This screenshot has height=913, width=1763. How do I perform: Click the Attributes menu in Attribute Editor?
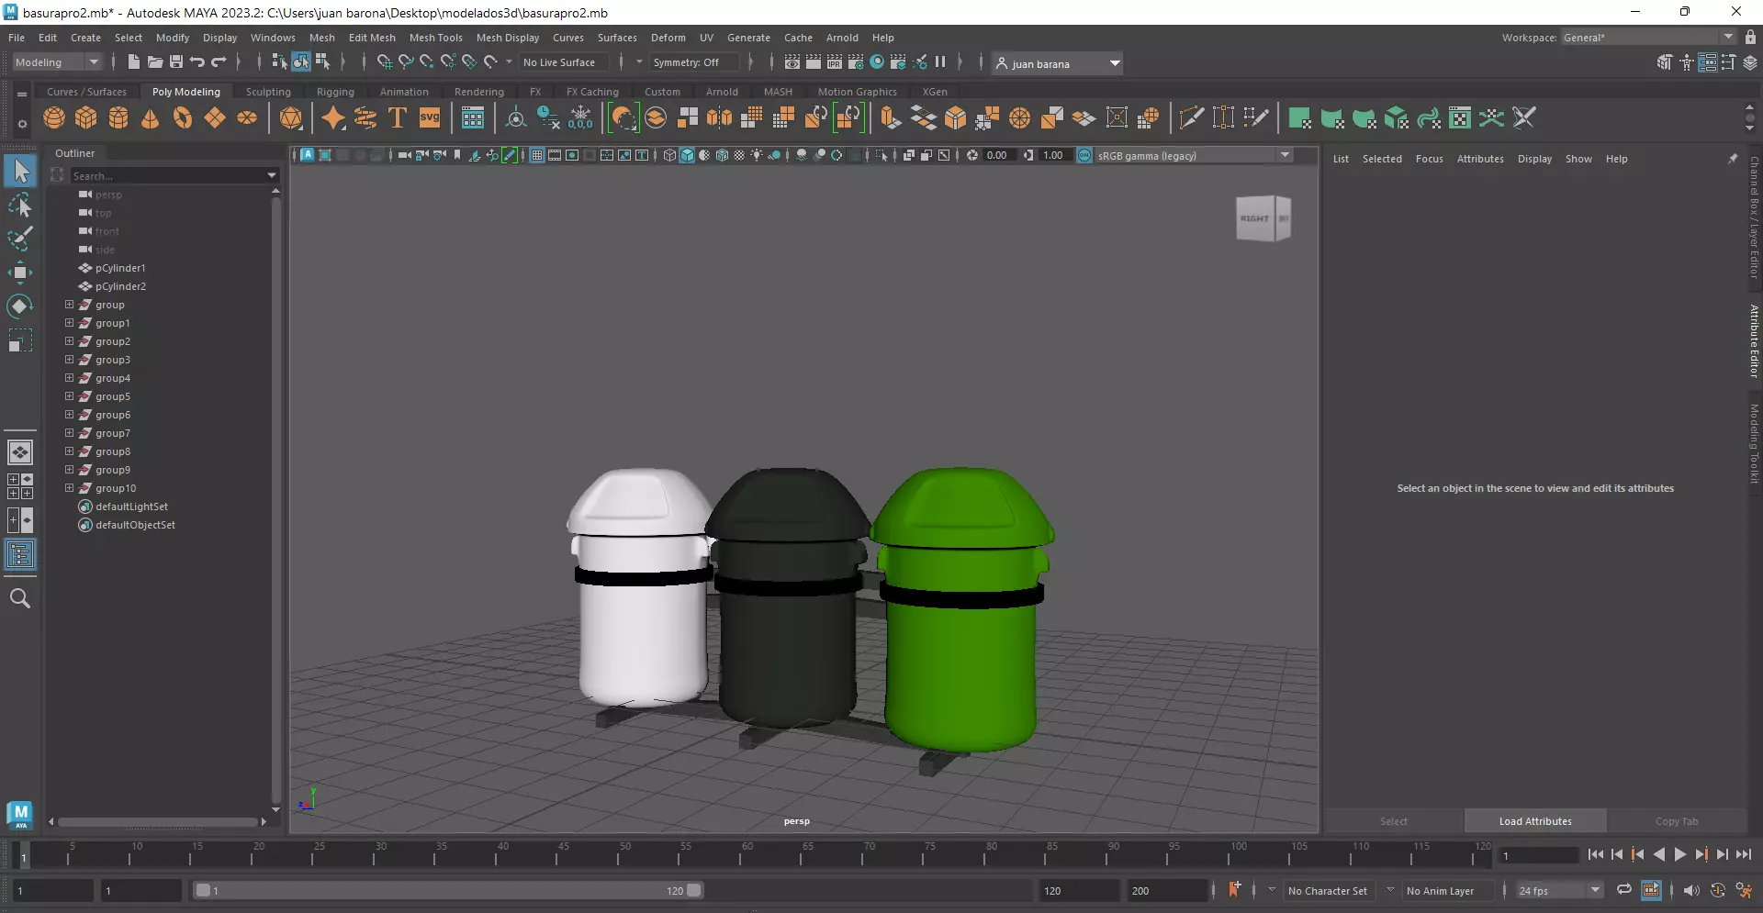click(1480, 159)
